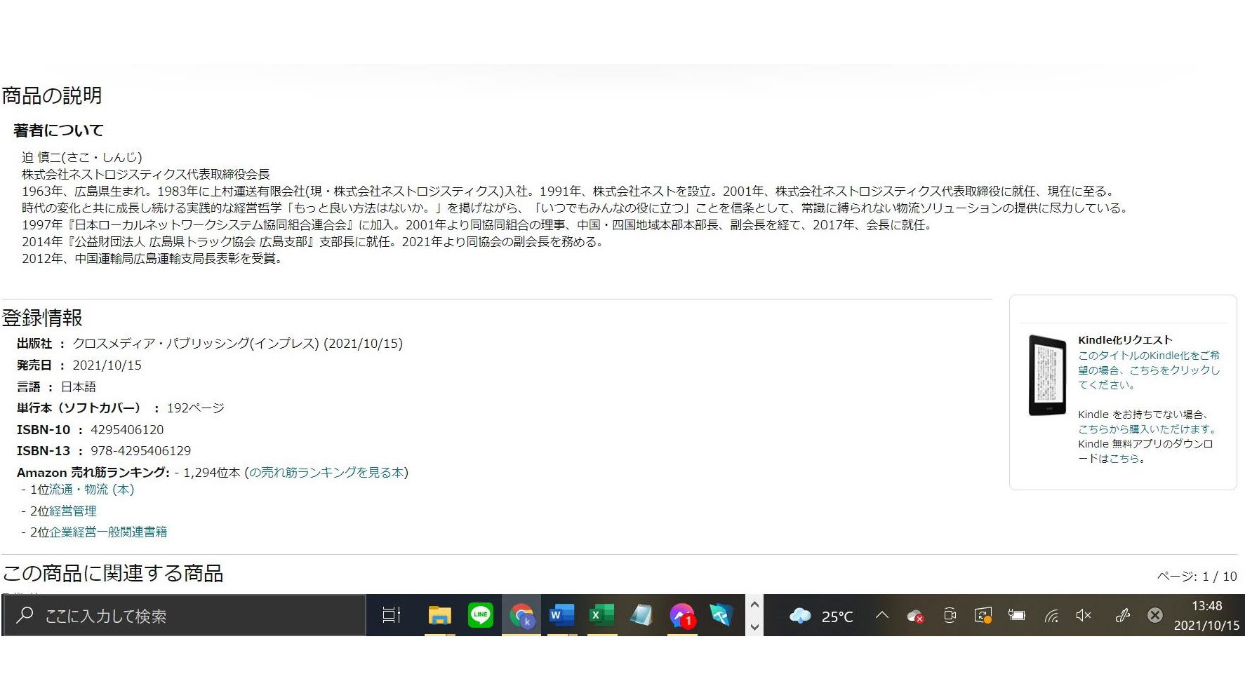1245x700 pixels.
Task: Click the 商品の説明 section heading
Action: (52, 95)
